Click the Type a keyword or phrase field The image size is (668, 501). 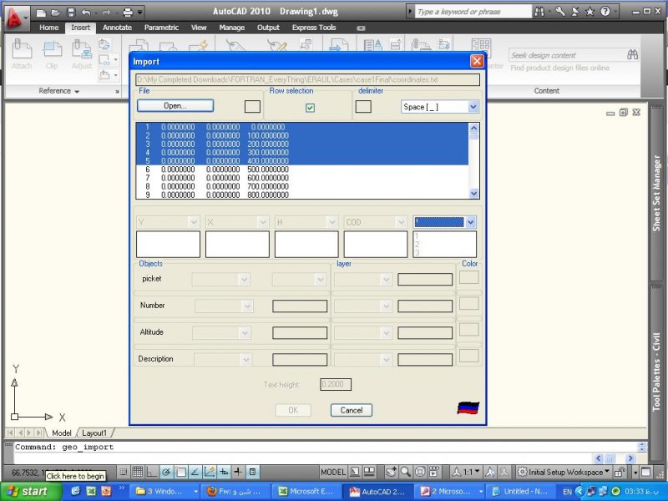click(x=473, y=12)
